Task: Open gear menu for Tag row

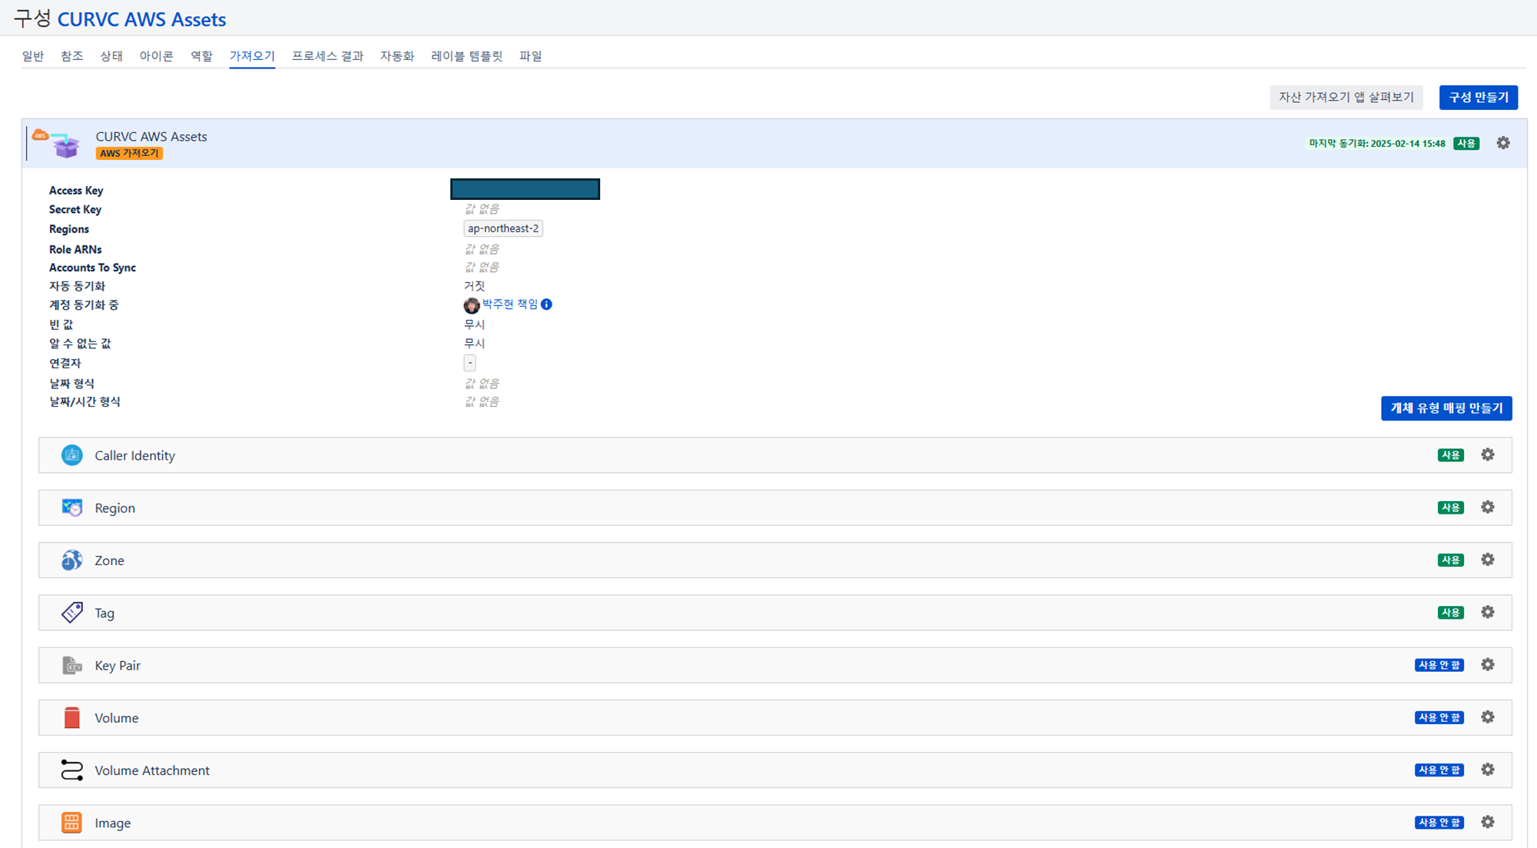Action: pos(1488,612)
